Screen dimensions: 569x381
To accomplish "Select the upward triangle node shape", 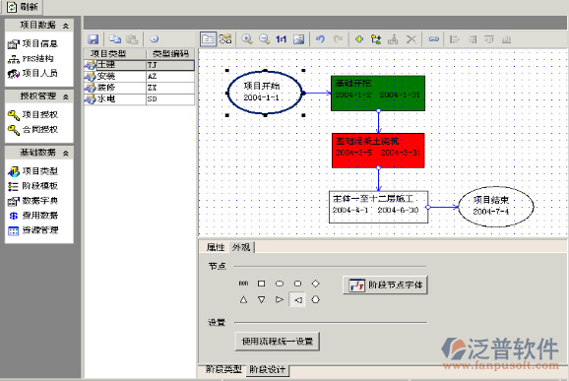I will [x=243, y=299].
